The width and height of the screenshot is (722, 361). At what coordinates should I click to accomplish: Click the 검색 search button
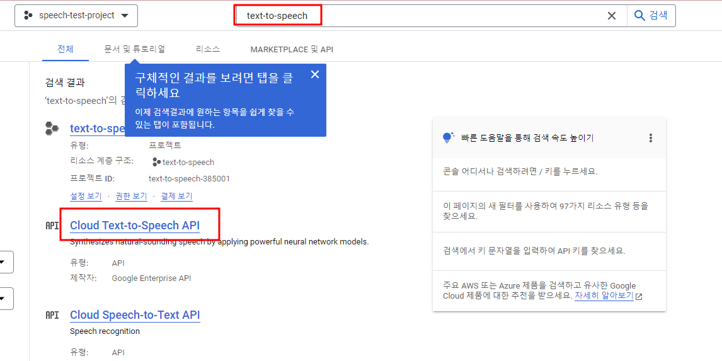pyautogui.click(x=651, y=15)
